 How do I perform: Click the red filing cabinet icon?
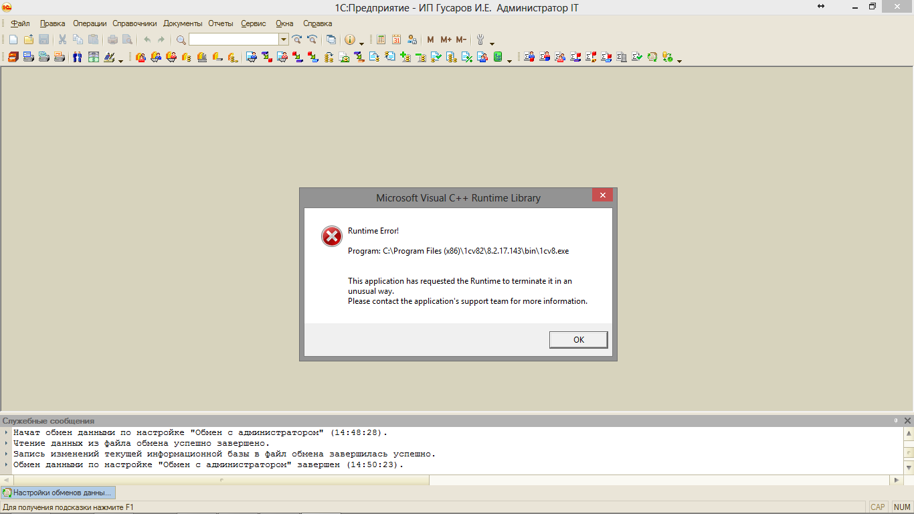point(13,57)
